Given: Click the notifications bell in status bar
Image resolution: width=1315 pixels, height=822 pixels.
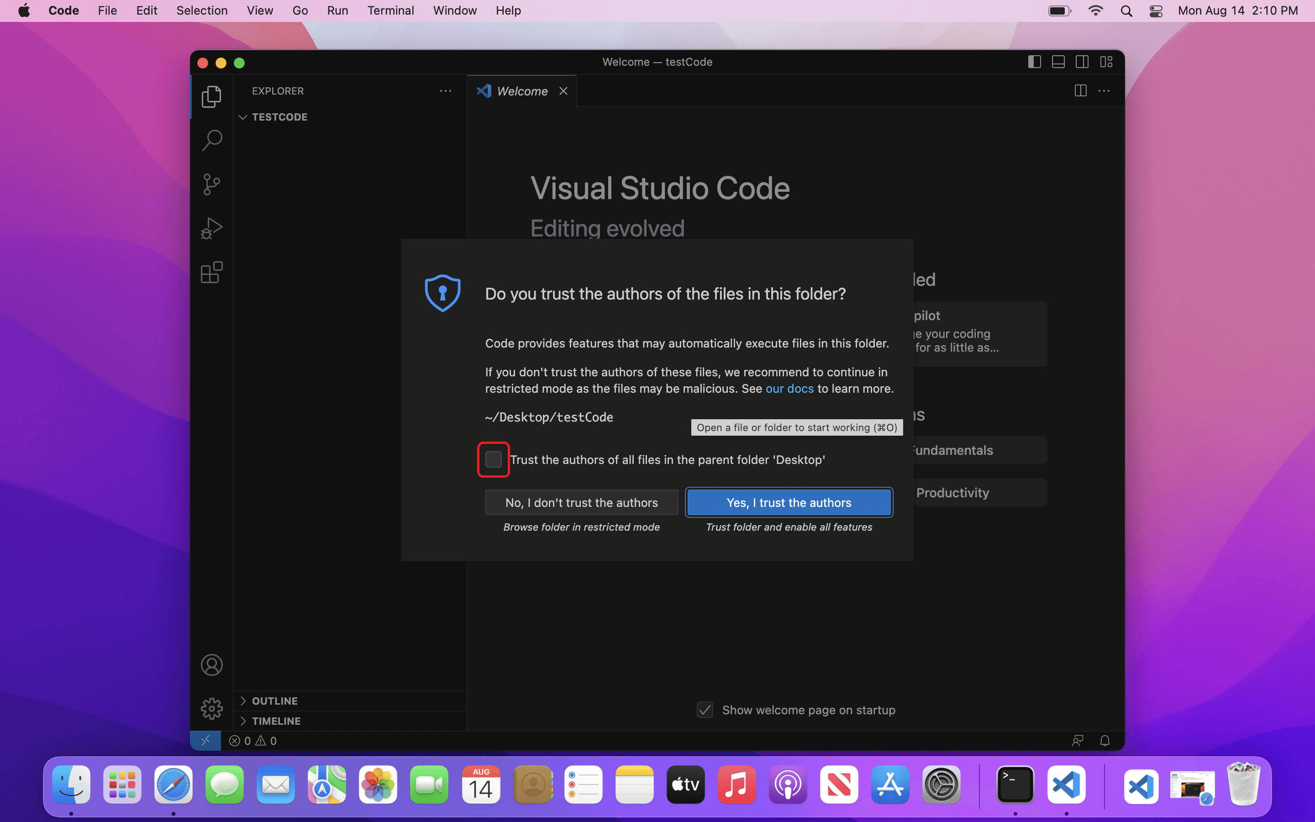Looking at the screenshot, I should coord(1105,740).
